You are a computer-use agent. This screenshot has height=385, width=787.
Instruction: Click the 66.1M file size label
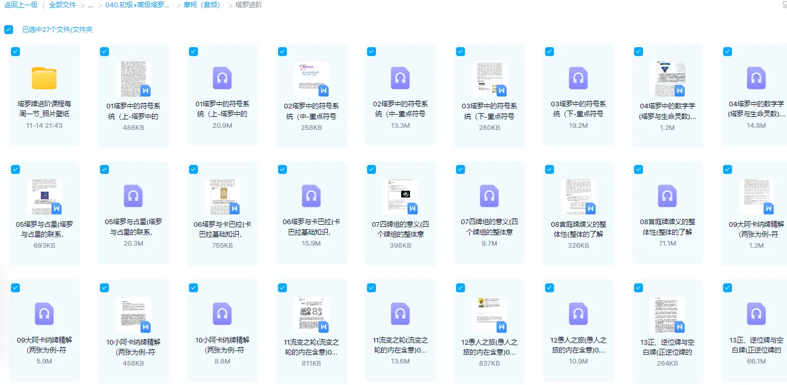click(x=757, y=361)
